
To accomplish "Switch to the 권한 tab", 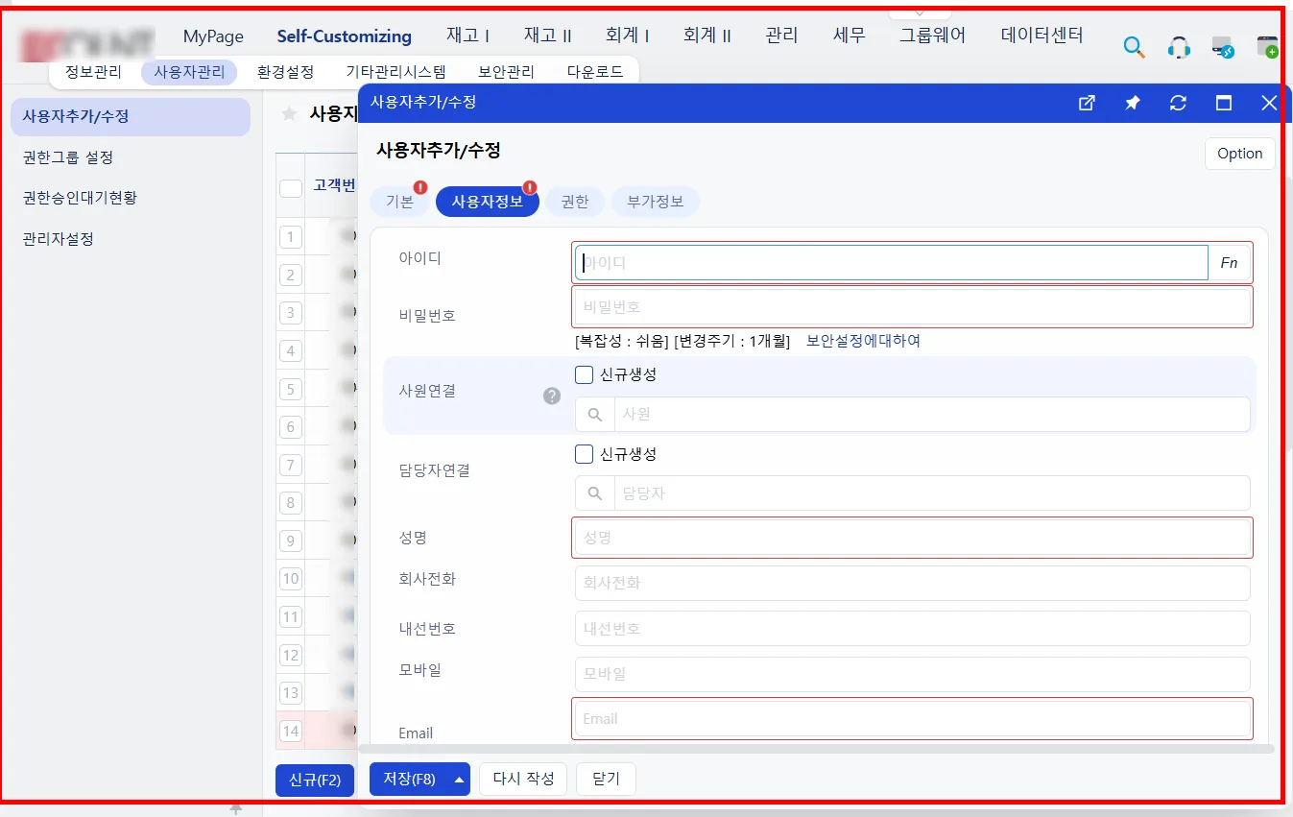I will (x=575, y=202).
